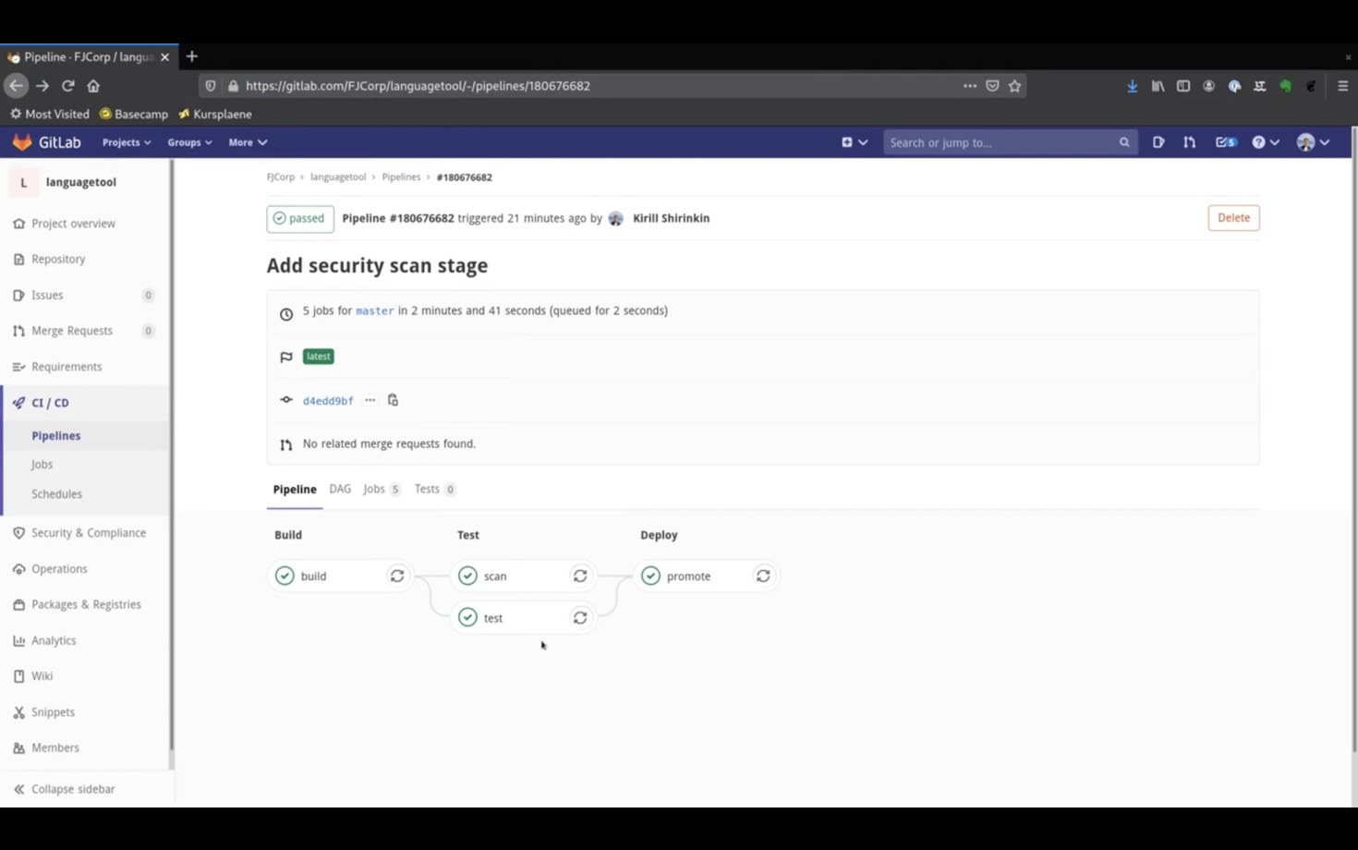1358x850 pixels.
Task: Switch to the Jobs tab
Action: [382, 489]
